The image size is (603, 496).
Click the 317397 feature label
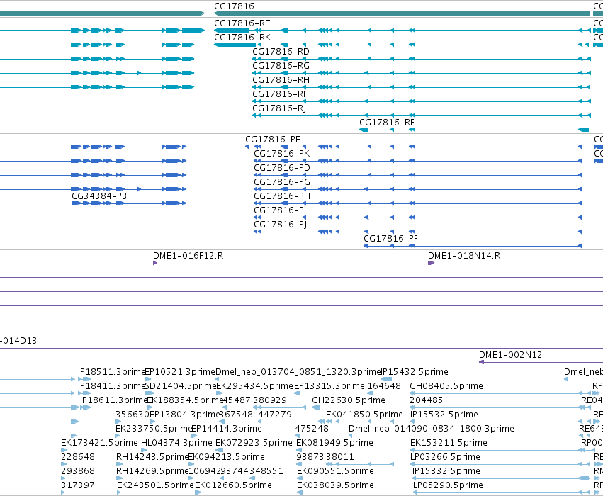coord(78,486)
